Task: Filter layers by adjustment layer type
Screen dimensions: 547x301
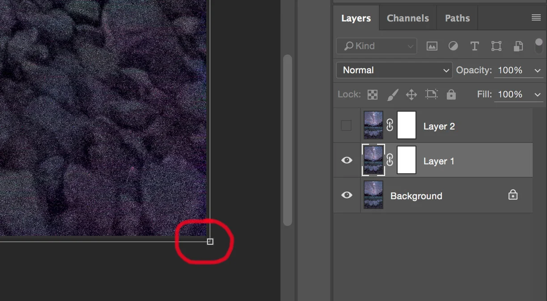Action: (x=453, y=46)
